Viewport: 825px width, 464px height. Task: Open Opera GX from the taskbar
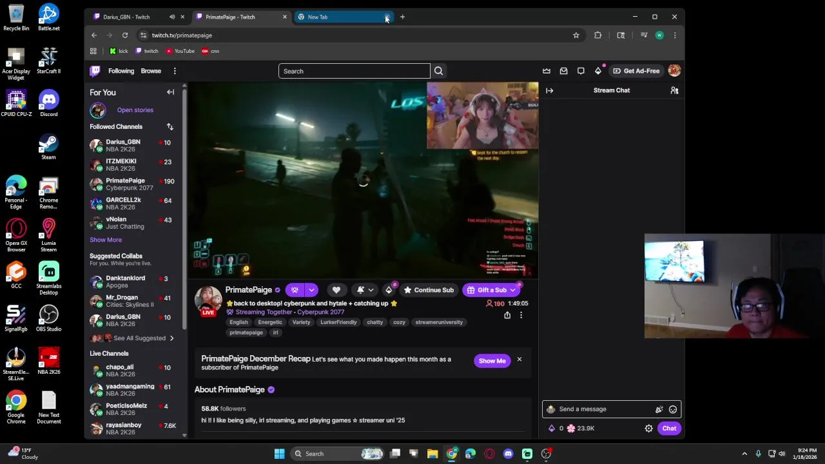tap(489, 454)
